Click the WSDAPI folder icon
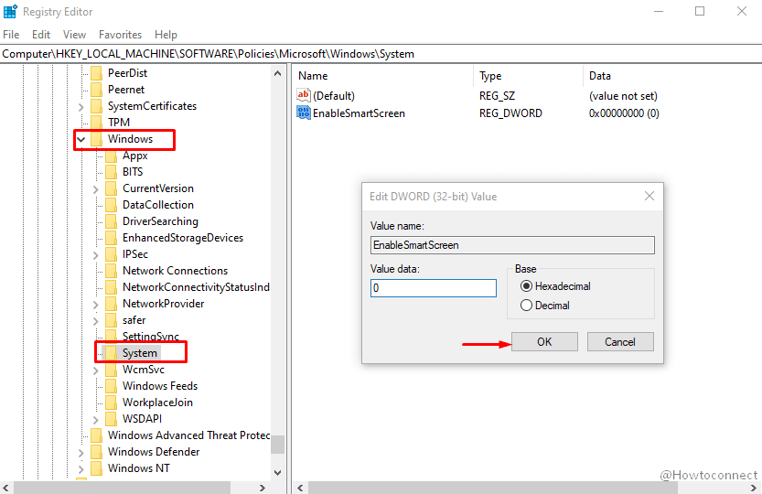Image resolution: width=762 pixels, height=494 pixels. click(112, 419)
